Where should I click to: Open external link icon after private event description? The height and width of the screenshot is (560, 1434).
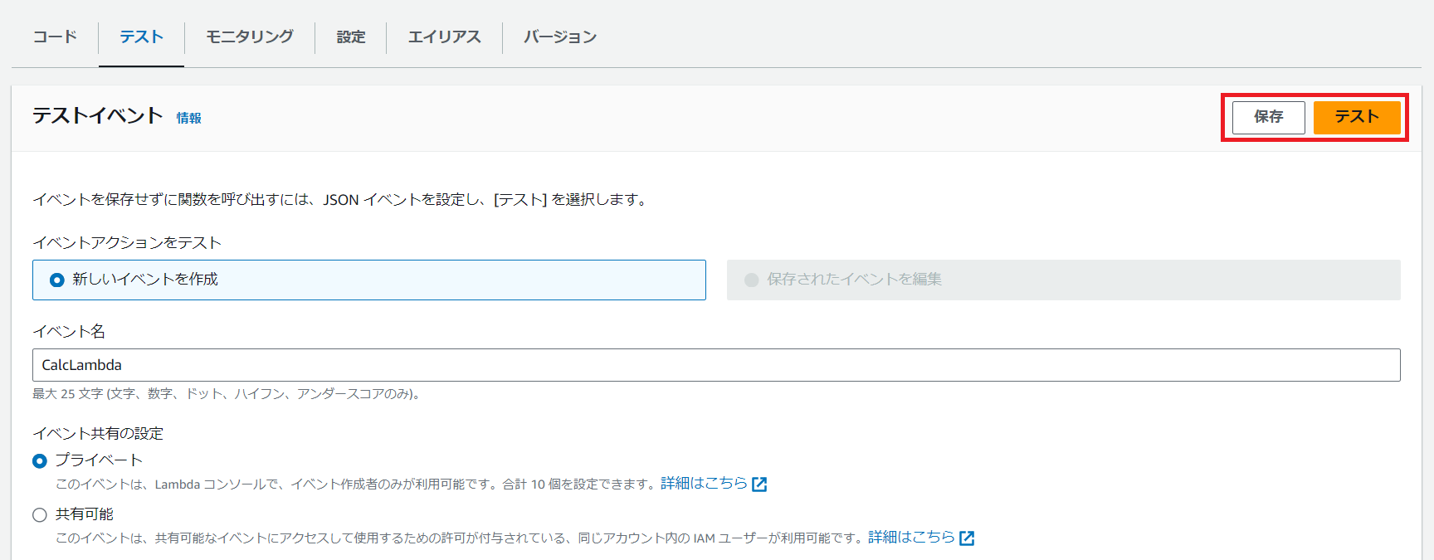point(759,485)
